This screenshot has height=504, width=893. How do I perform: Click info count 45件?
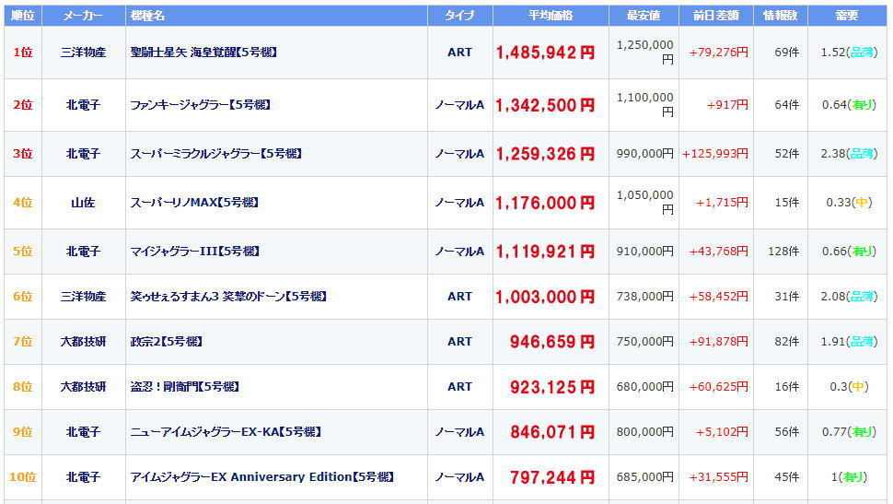(x=786, y=476)
